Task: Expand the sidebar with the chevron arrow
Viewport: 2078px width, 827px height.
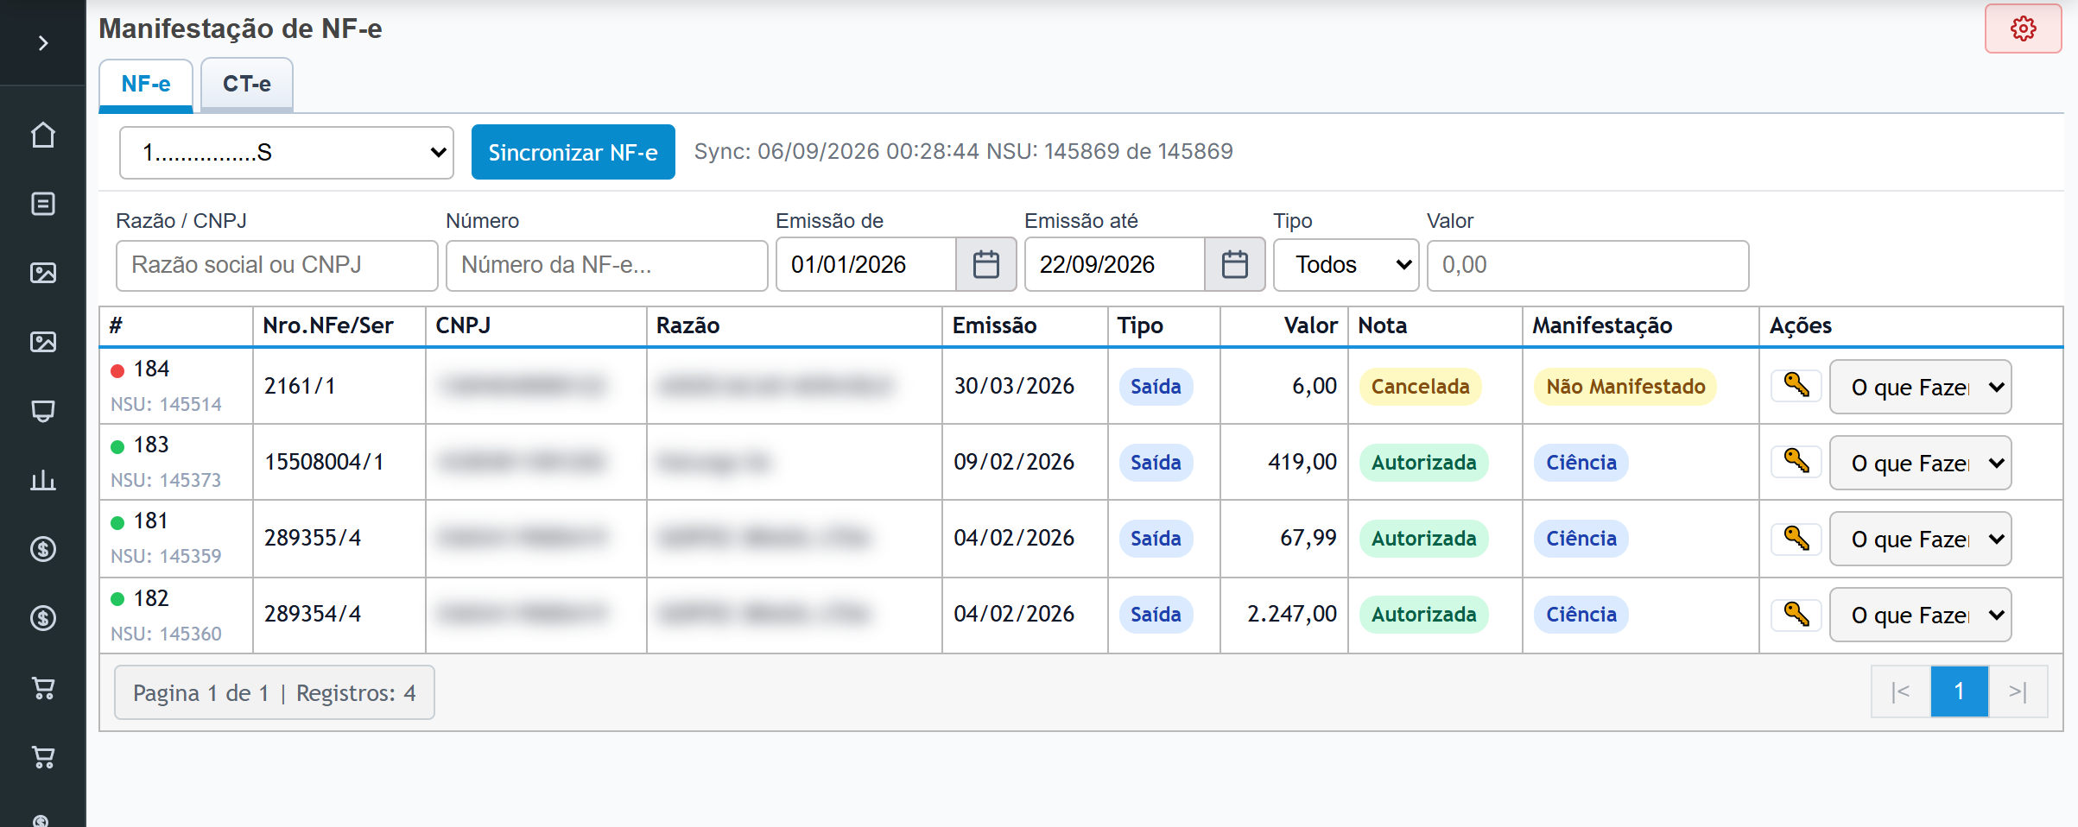Action: click(x=43, y=43)
